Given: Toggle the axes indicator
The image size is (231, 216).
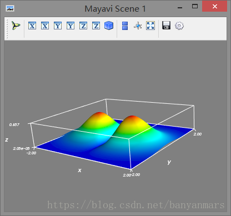Looking at the screenshot, I should coord(138,26).
